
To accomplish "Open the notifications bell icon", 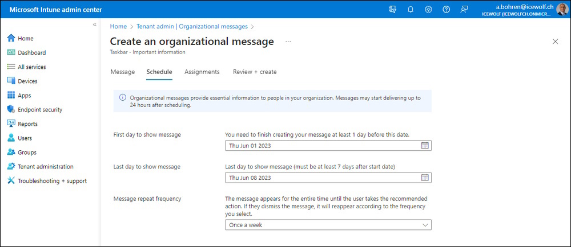I will pyautogui.click(x=411, y=10).
